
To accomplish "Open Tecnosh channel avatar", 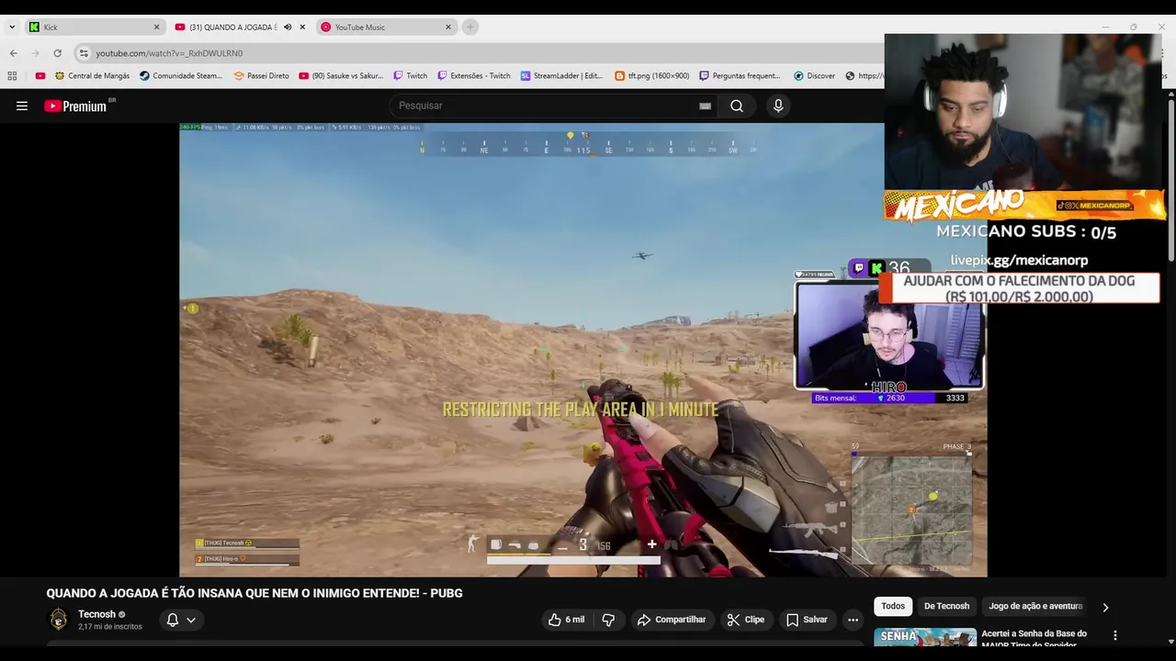I will [x=58, y=620].
